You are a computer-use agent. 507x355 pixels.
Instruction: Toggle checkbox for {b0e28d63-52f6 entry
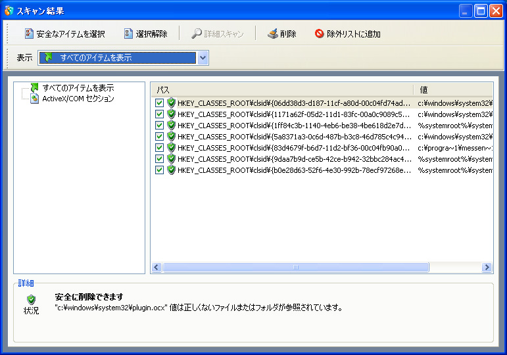pyautogui.click(x=159, y=170)
